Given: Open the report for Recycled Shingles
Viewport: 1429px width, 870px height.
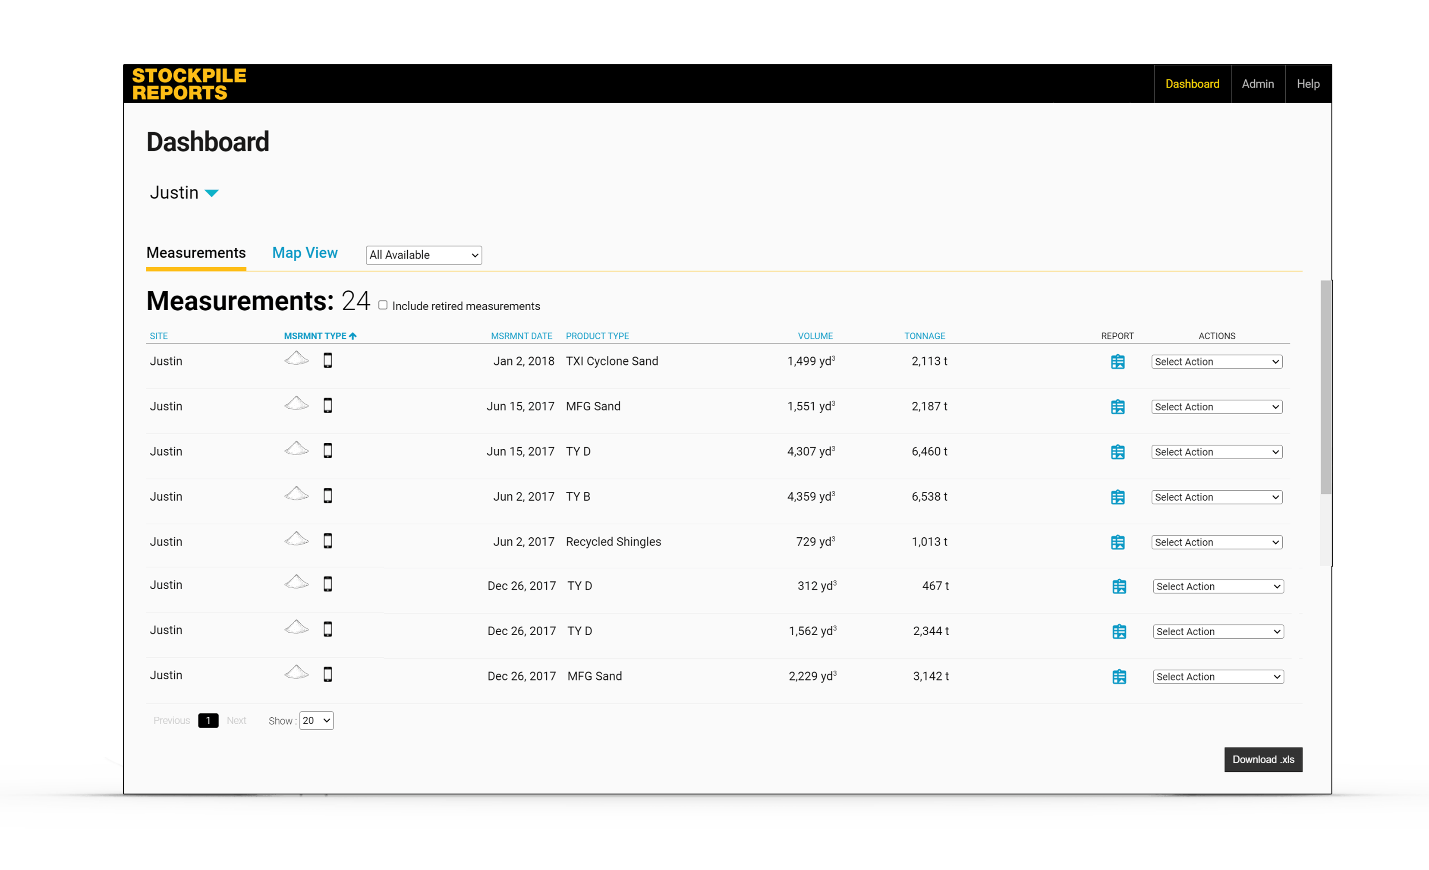Looking at the screenshot, I should click(1118, 542).
